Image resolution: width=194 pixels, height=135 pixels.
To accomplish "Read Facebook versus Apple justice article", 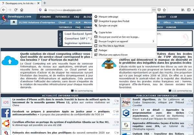I will (x=61, y=113).
